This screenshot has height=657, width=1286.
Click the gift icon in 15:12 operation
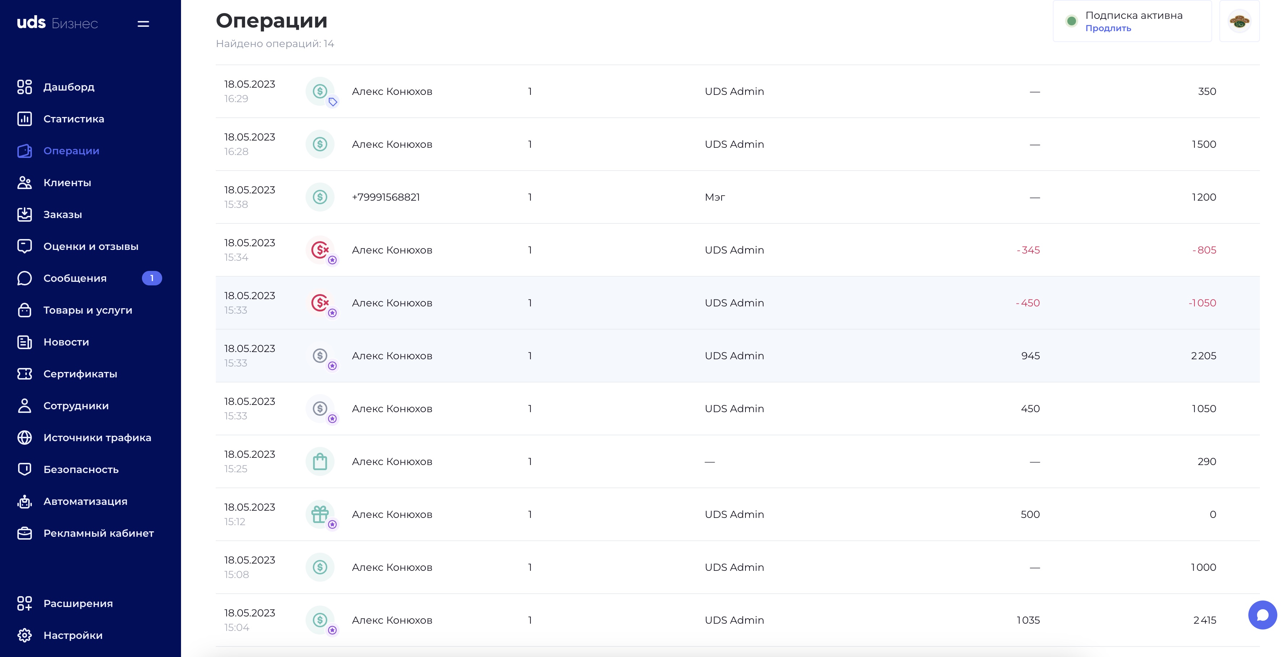(320, 514)
